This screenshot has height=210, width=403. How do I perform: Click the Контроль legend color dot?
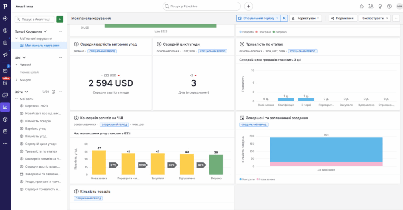tap(241, 179)
